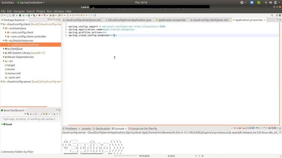Click the red Stop toolbar icon

pyautogui.click(x=39, y=15)
